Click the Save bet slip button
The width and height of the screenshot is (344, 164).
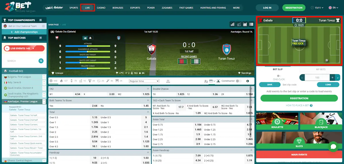pyautogui.click(x=270, y=85)
